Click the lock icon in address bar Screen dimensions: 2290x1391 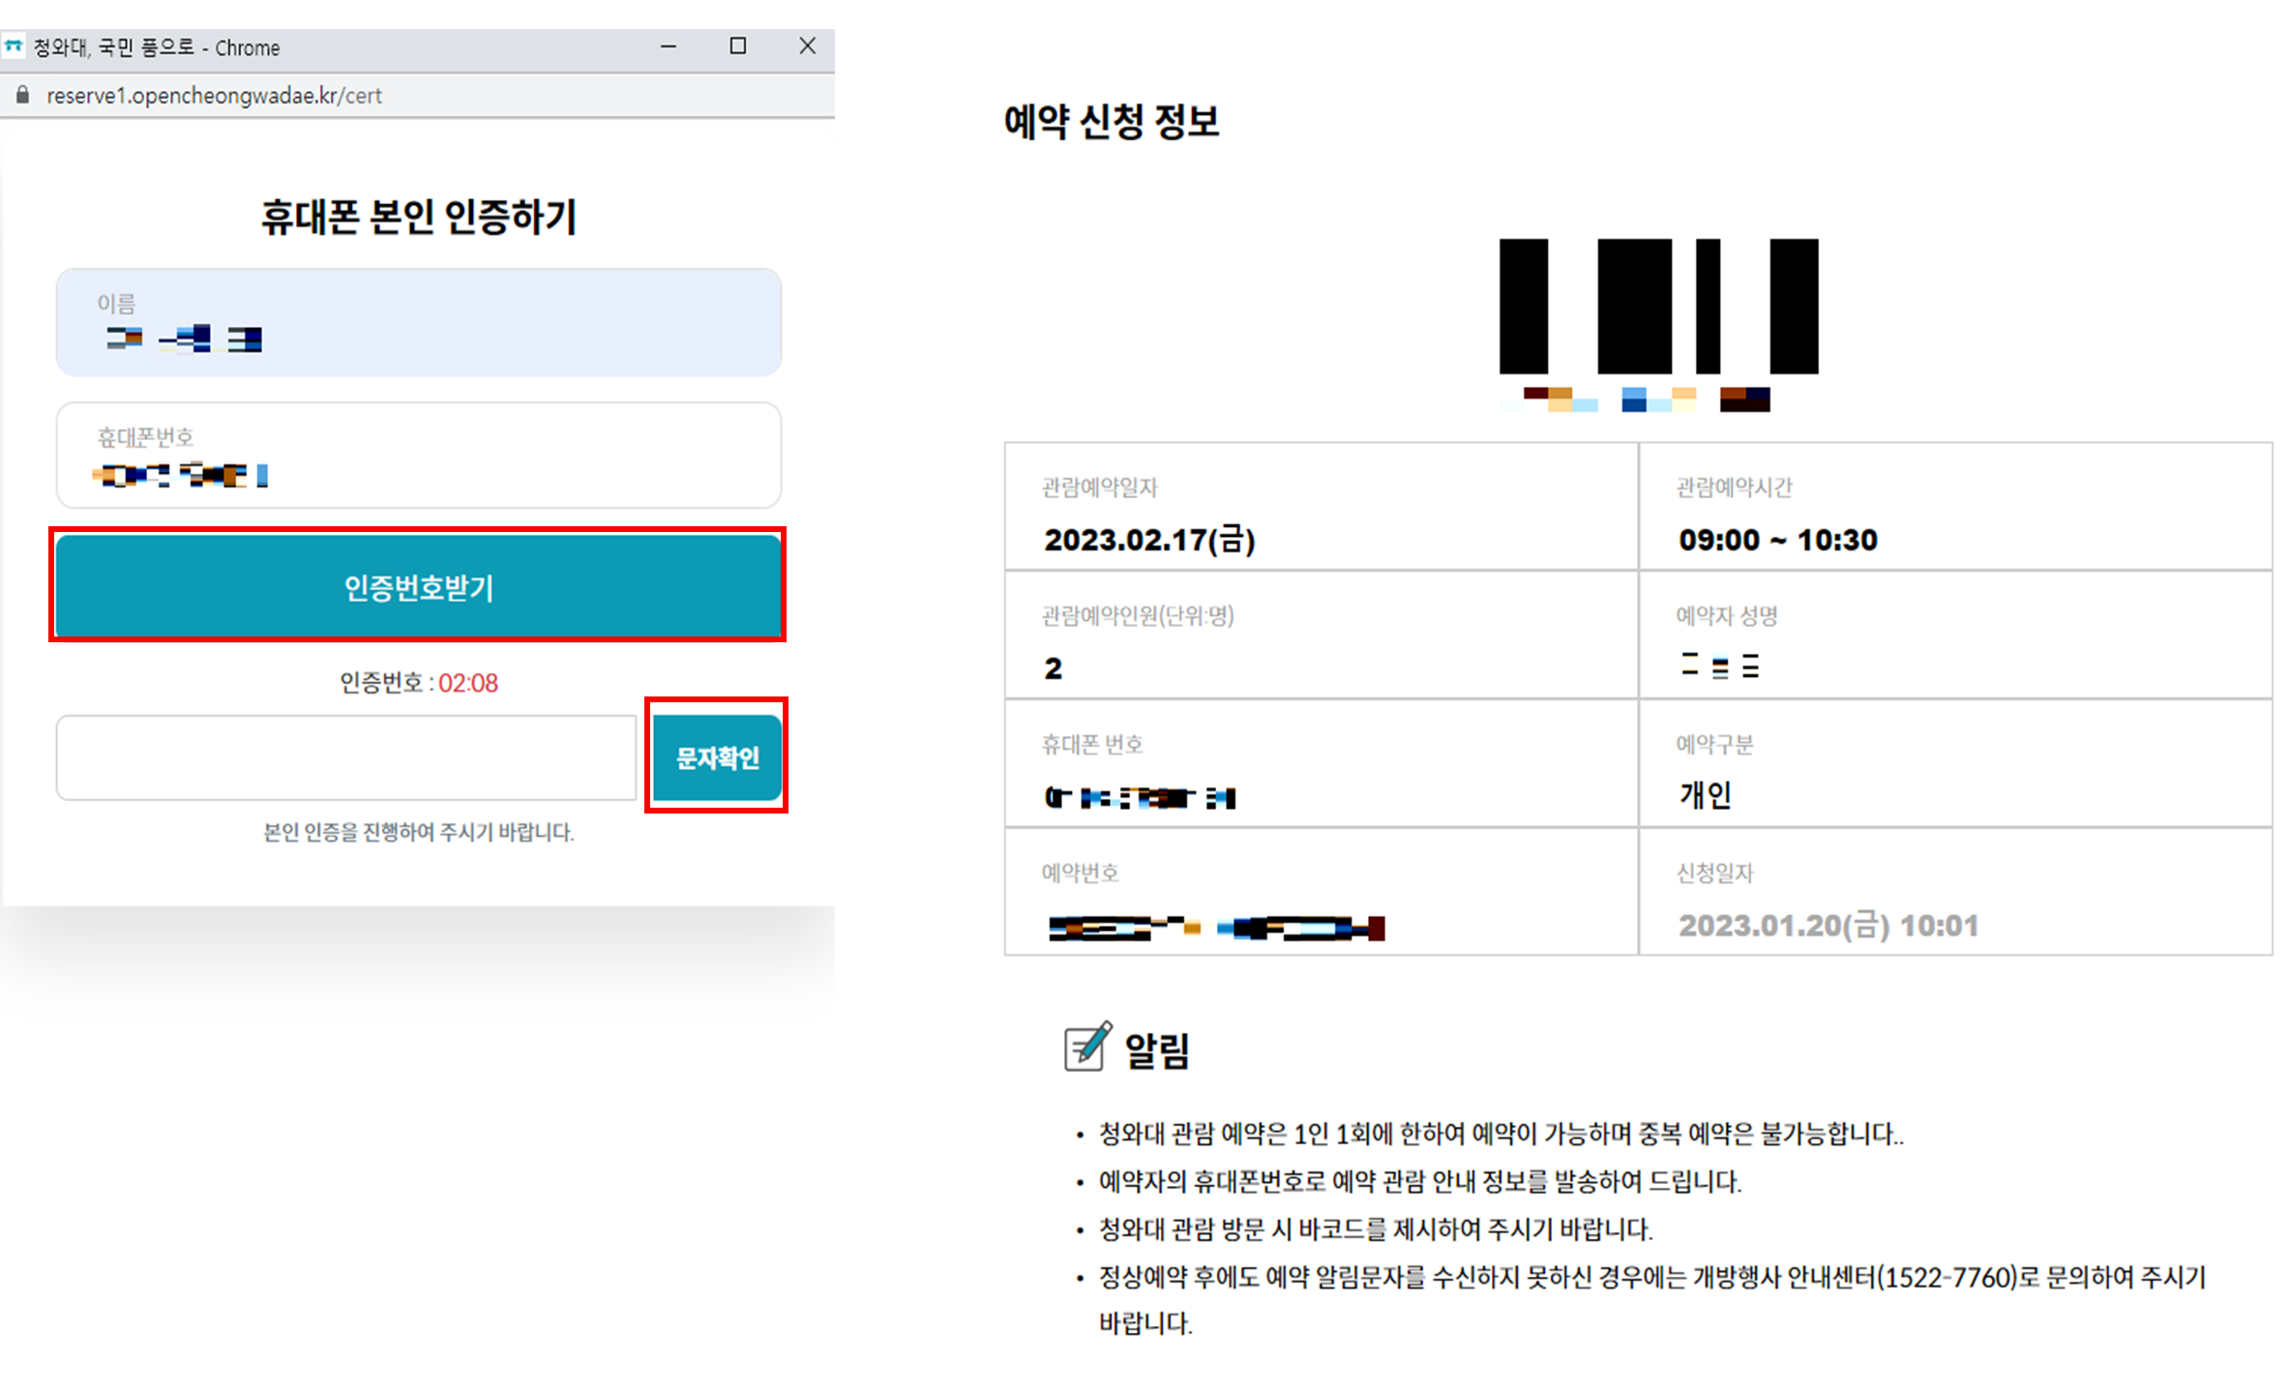point(23,95)
